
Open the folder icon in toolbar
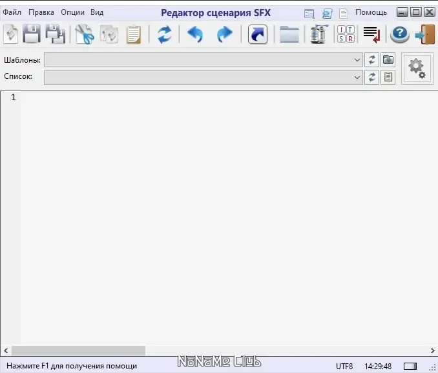point(289,34)
